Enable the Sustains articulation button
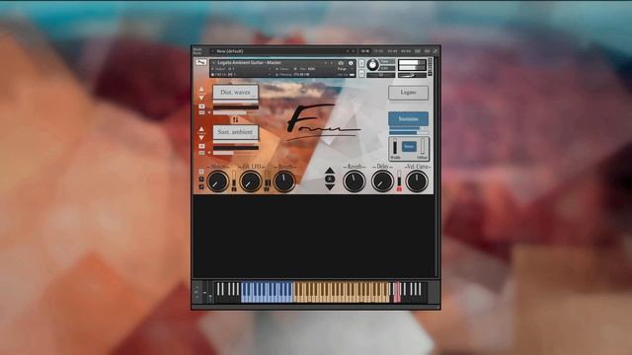 point(408,118)
